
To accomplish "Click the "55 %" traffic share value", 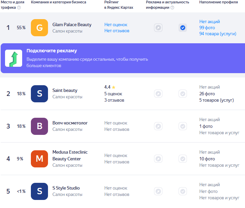I will 21,28.
